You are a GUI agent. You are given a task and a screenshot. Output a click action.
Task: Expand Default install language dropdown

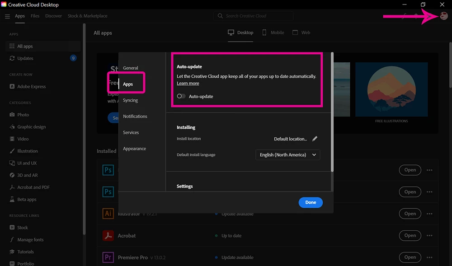287,154
